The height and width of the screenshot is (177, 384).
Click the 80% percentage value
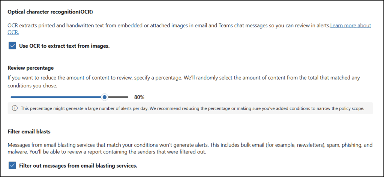pyautogui.click(x=139, y=97)
